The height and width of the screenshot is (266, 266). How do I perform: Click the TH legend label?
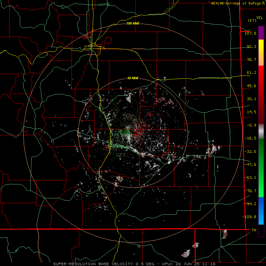[254, 230]
